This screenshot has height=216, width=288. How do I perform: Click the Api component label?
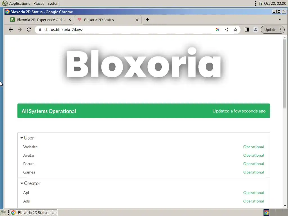pos(26,193)
